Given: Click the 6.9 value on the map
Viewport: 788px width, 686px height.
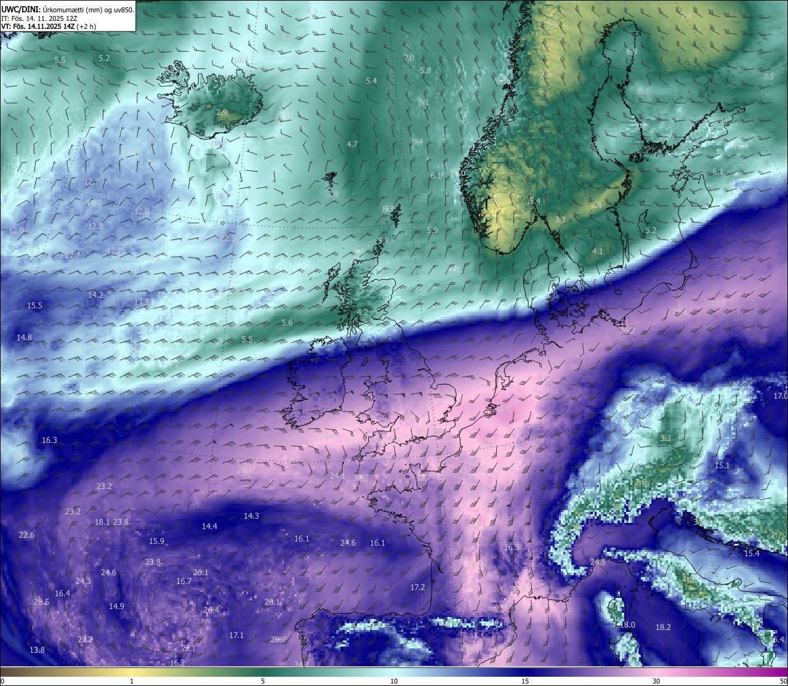Looking at the screenshot, I should click(x=632, y=52).
